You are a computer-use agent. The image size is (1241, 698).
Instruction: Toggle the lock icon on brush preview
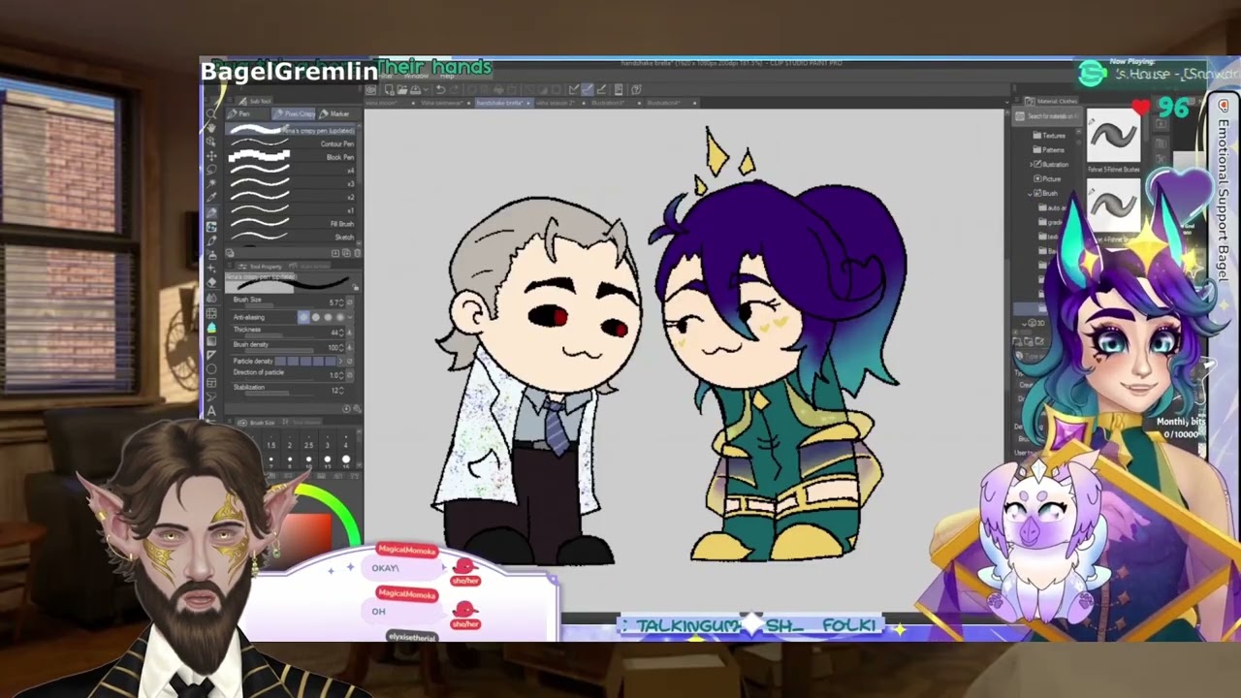[x=355, y=287]
